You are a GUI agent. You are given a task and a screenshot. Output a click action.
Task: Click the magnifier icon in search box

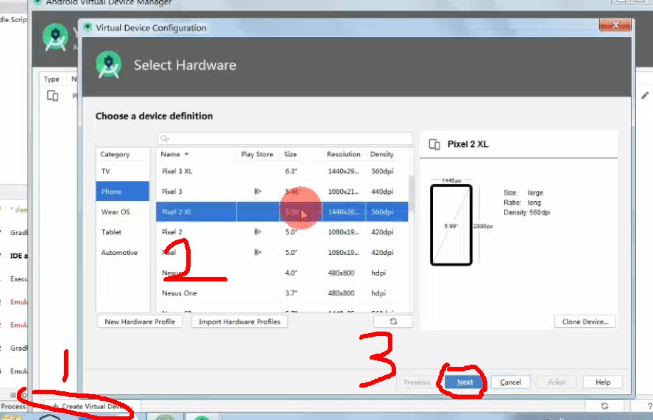coord(164,139)
